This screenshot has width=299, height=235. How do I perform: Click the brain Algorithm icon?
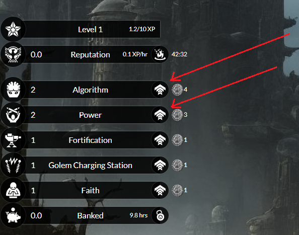tap(13, 90)
